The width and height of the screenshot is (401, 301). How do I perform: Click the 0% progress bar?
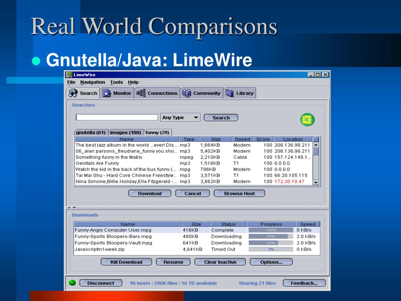tap(271, 249)
